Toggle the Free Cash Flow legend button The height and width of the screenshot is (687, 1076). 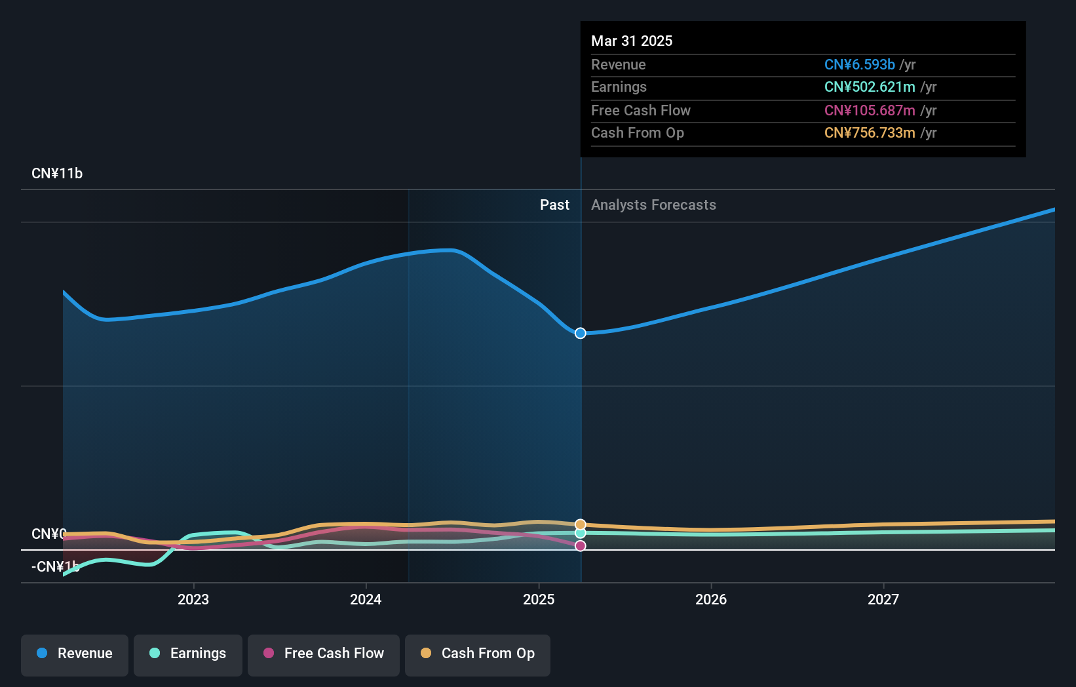click(324, 655)
